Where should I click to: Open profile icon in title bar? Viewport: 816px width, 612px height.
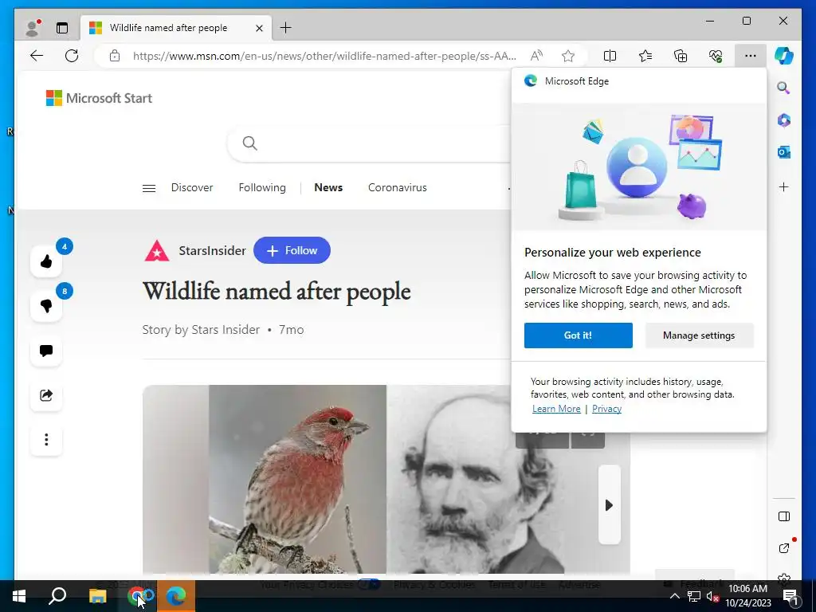tap(33, 28)
